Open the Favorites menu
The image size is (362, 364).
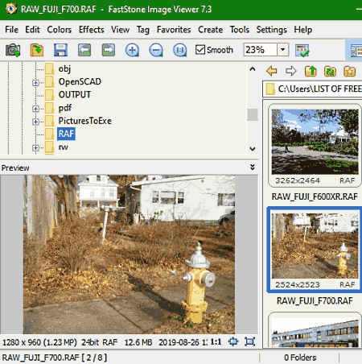174,30
